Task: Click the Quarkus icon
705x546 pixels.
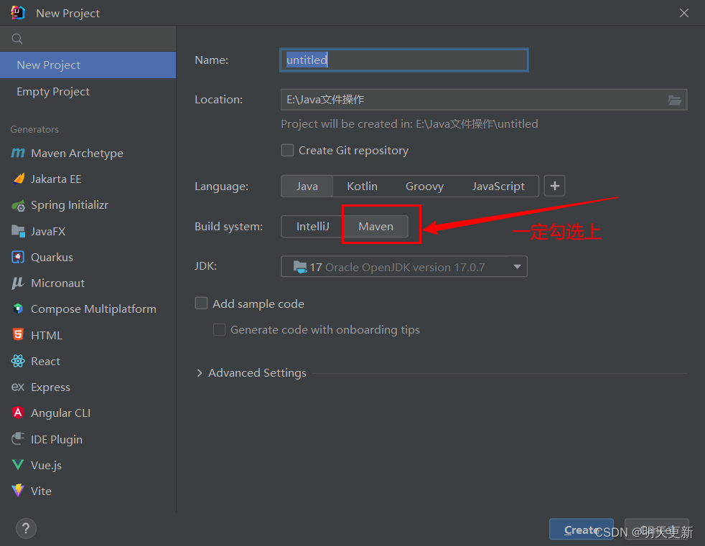Action: coord(18,257)
